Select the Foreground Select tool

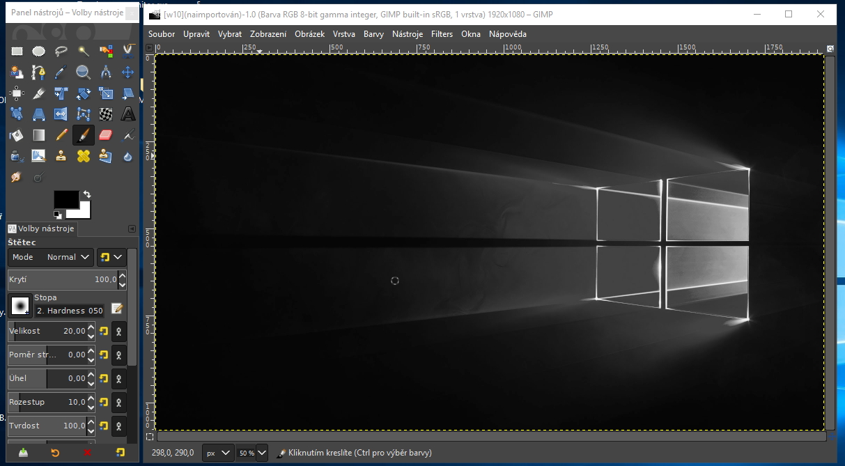(x=17, y=72)
